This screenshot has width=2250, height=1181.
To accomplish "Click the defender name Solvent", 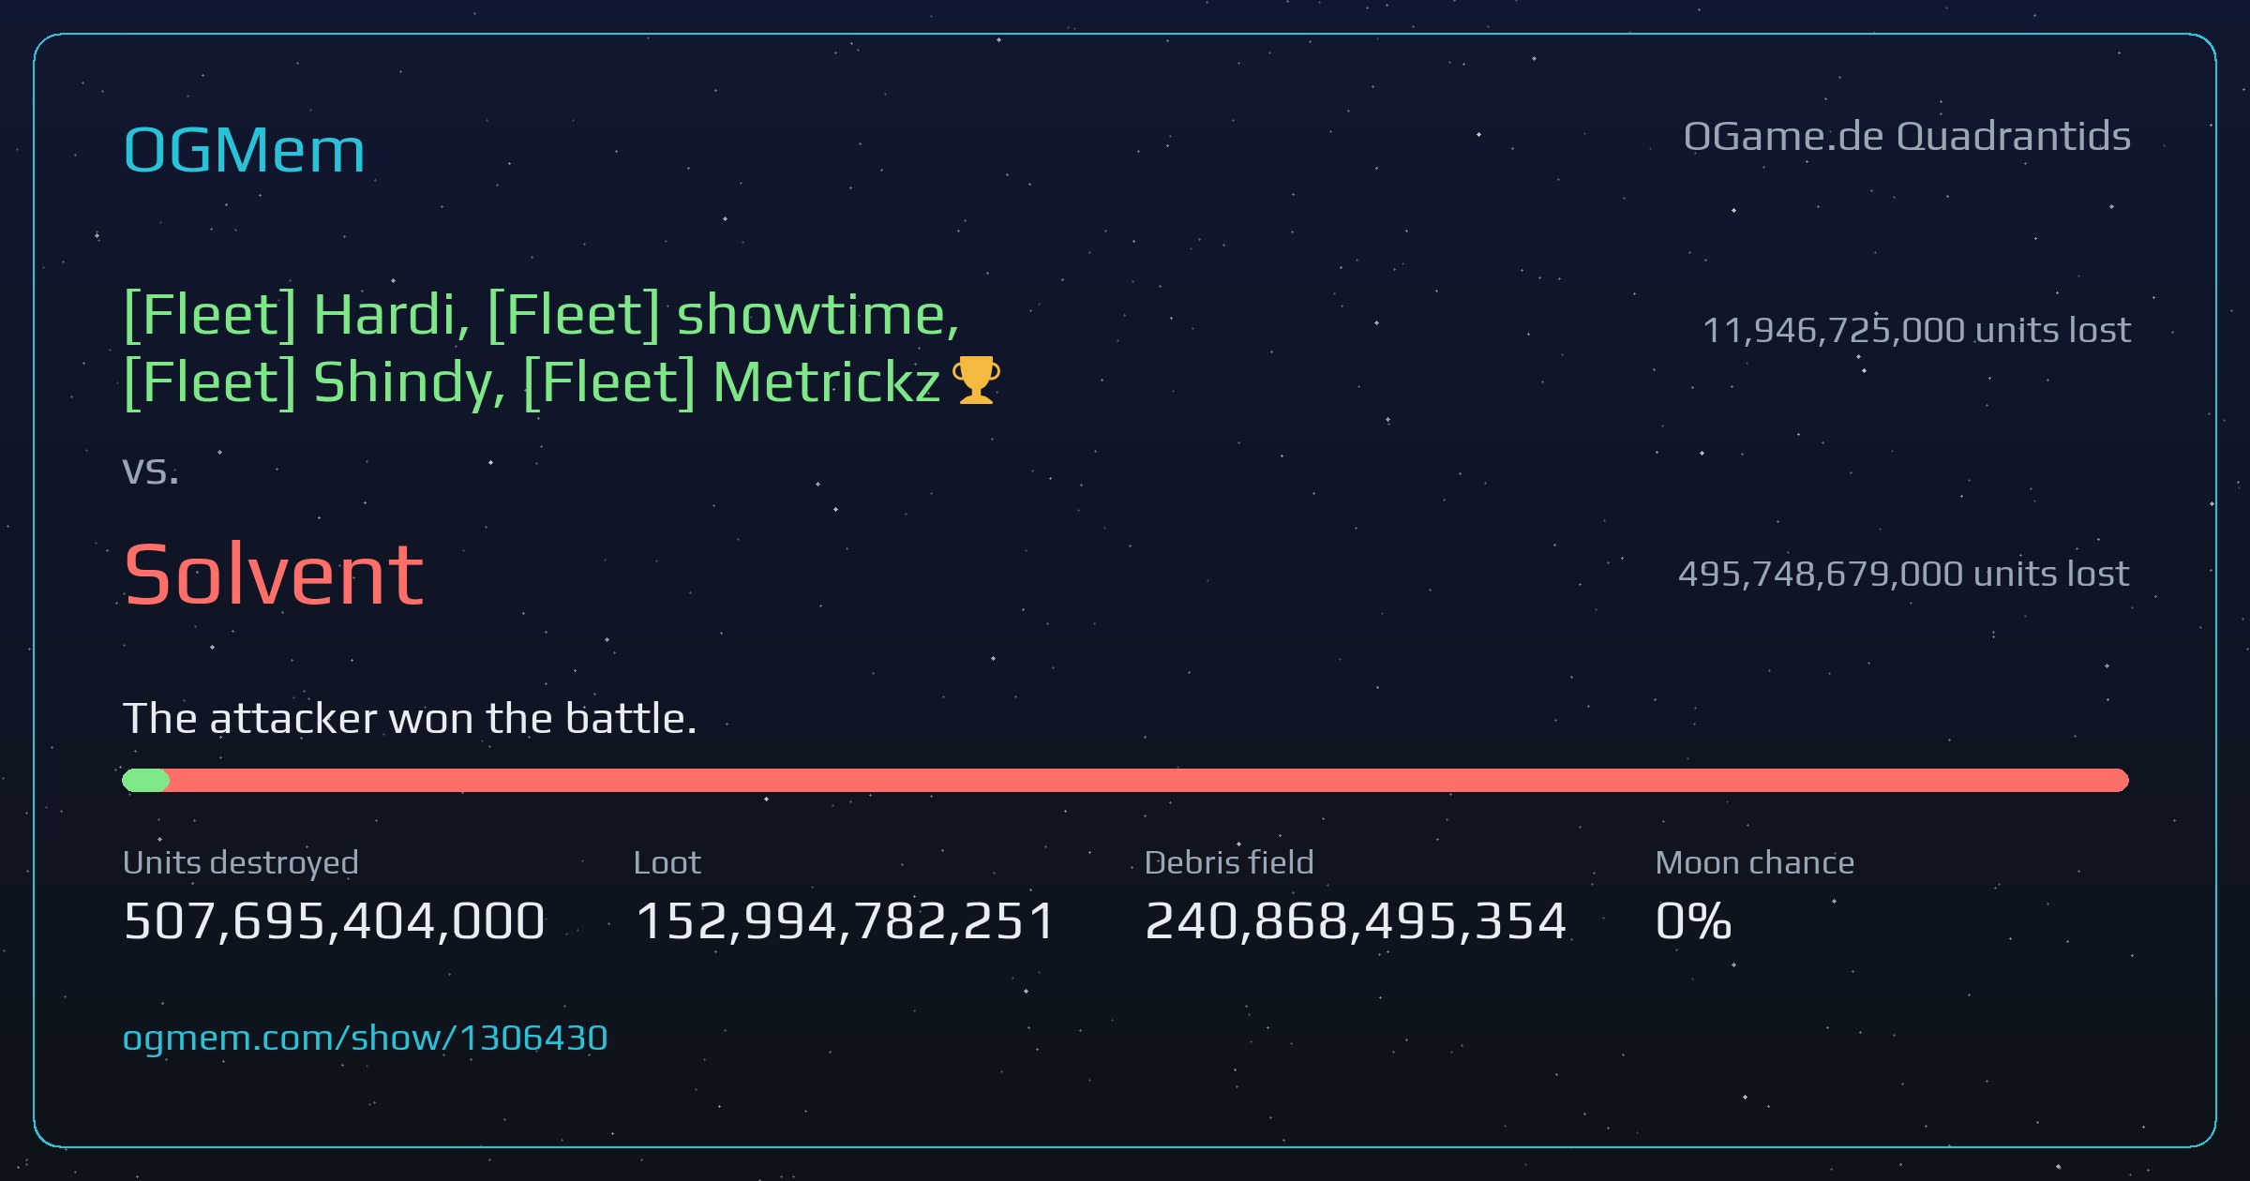I will tap(274, 575).
